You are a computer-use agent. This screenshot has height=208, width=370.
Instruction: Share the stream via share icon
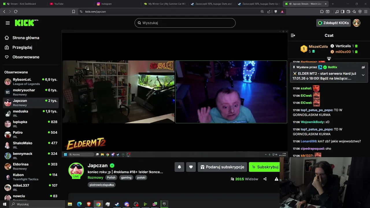(x=265, y=179)
